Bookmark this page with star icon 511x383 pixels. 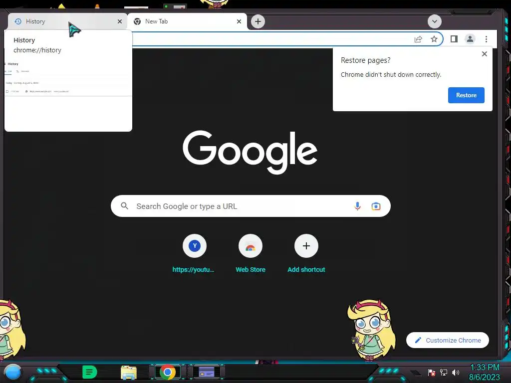pyautogui.click(x=434, y=39)
